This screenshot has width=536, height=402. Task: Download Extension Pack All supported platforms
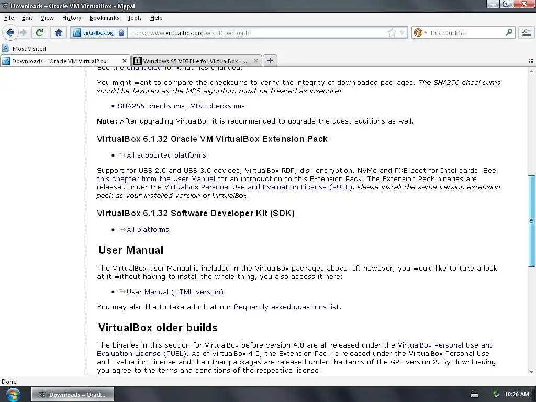click(x=166, y=155)
